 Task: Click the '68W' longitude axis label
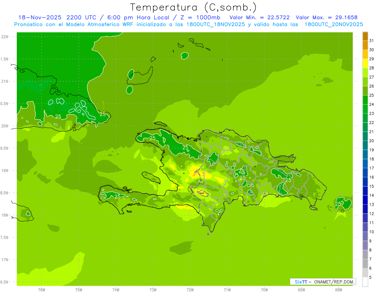(339, 290)
